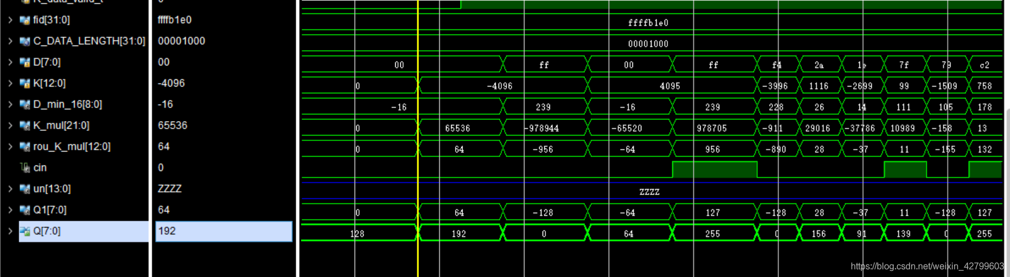Click the -956 segment on rou_K_mul waveform

pyautogui.click(x=545, y=150)
